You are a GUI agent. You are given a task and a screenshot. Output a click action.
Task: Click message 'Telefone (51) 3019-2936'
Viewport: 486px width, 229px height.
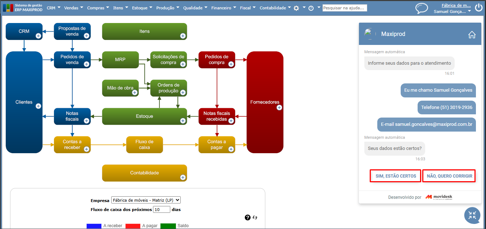click(446, 107)
